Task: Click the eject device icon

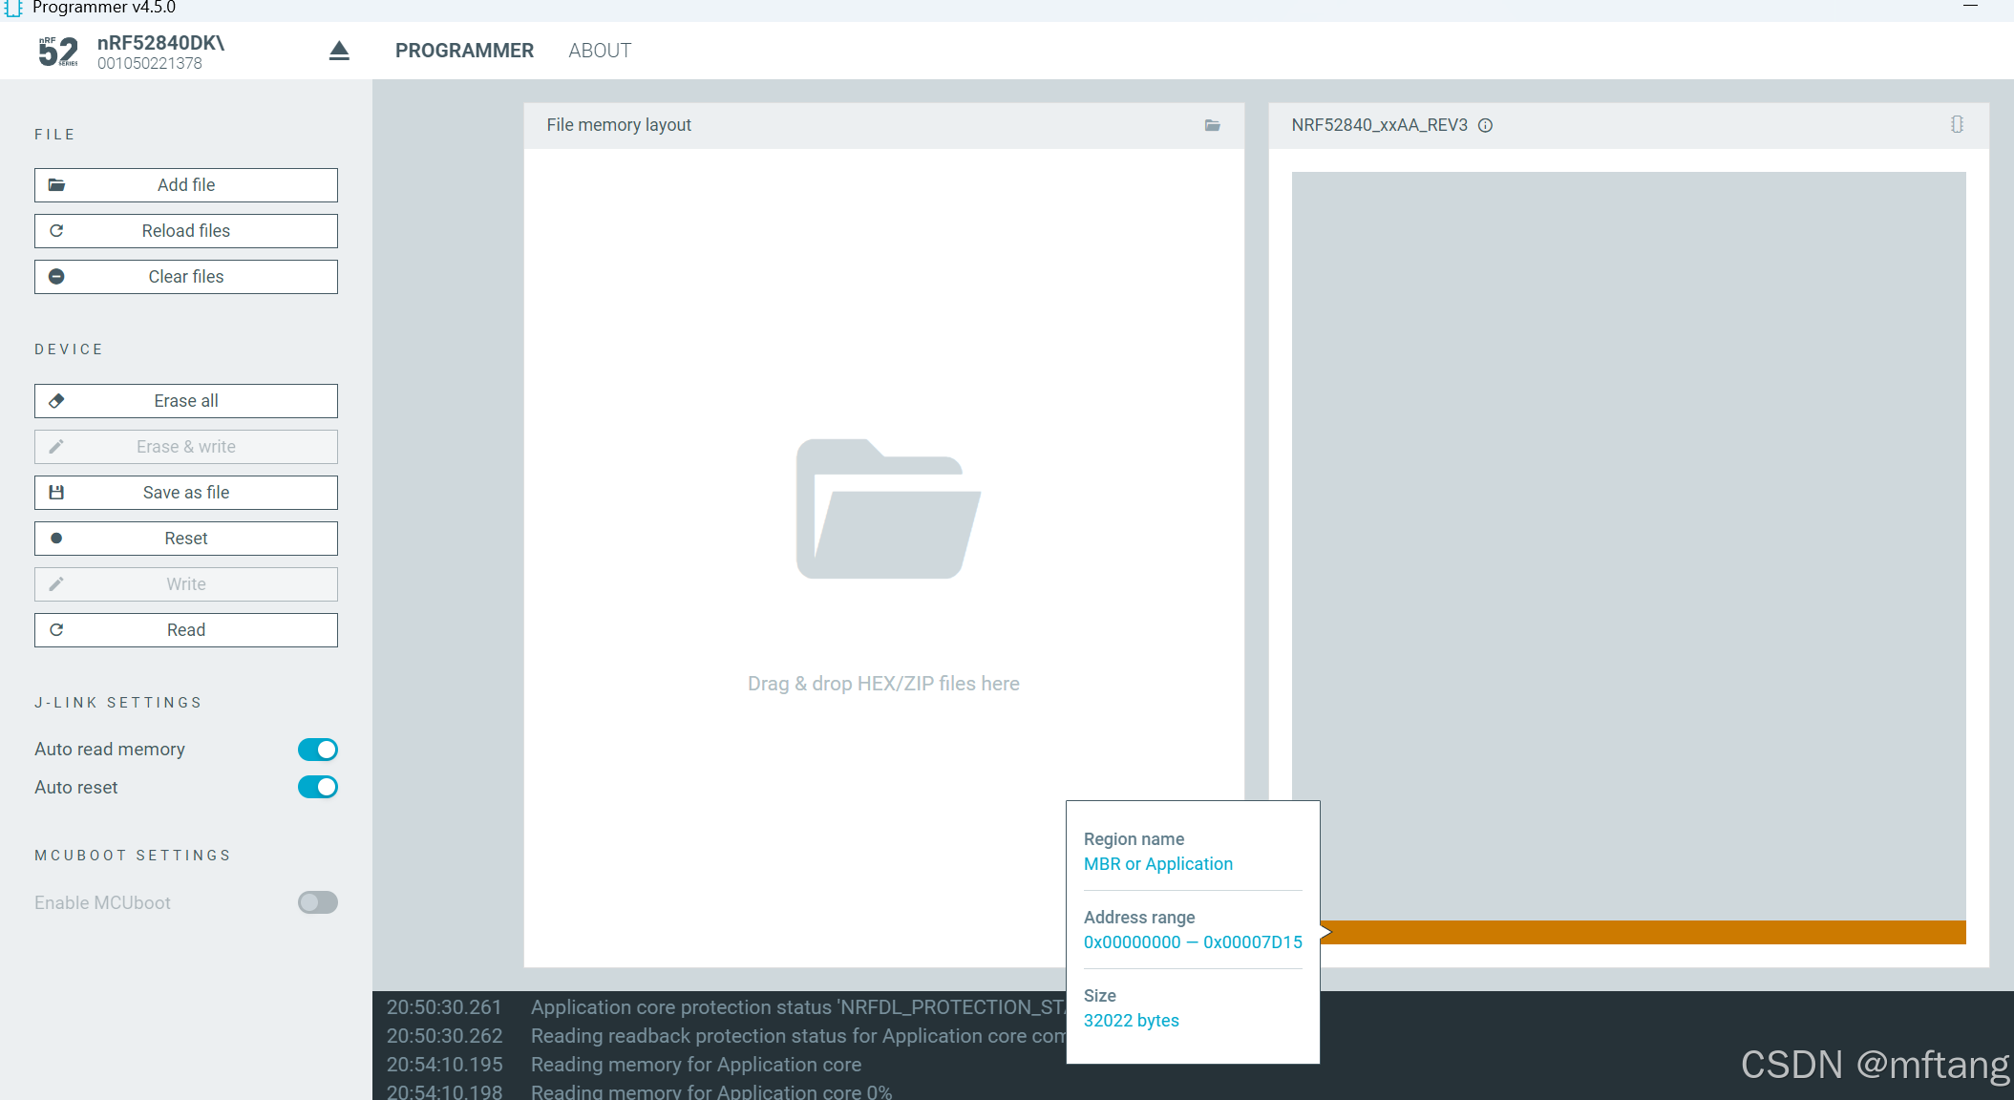Action: tap(339, 51)
